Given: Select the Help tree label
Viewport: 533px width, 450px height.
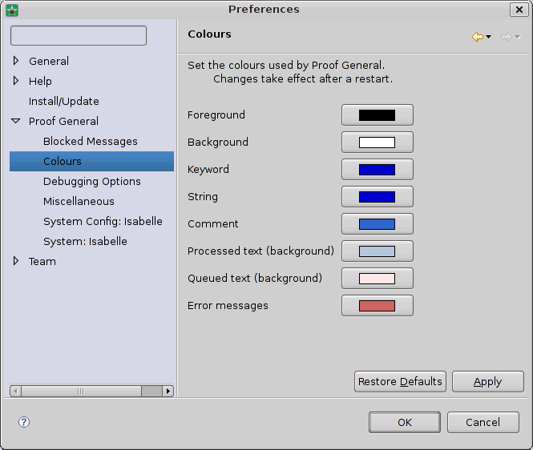Looking at the screenshot, I should click(x=40, y=81).
